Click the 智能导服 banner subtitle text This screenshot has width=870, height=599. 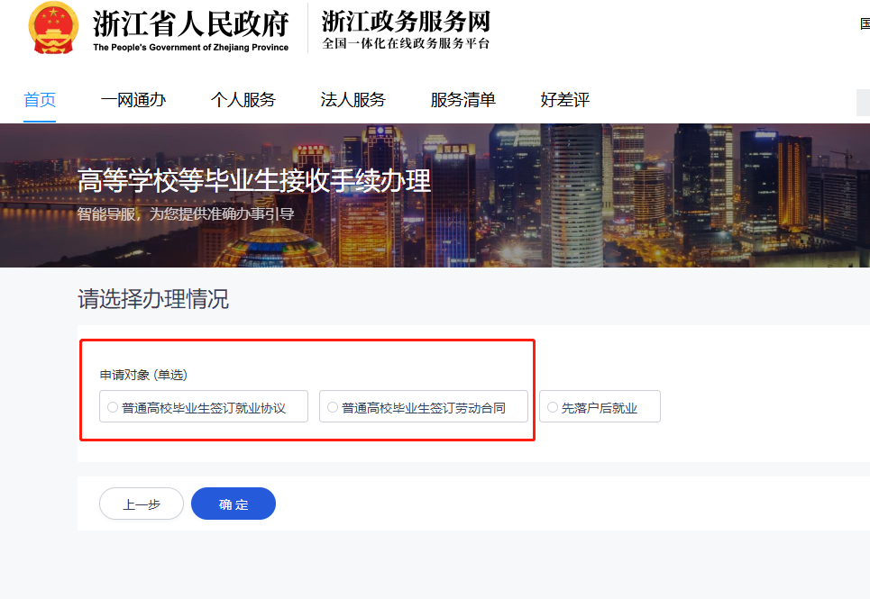point(186,214)
